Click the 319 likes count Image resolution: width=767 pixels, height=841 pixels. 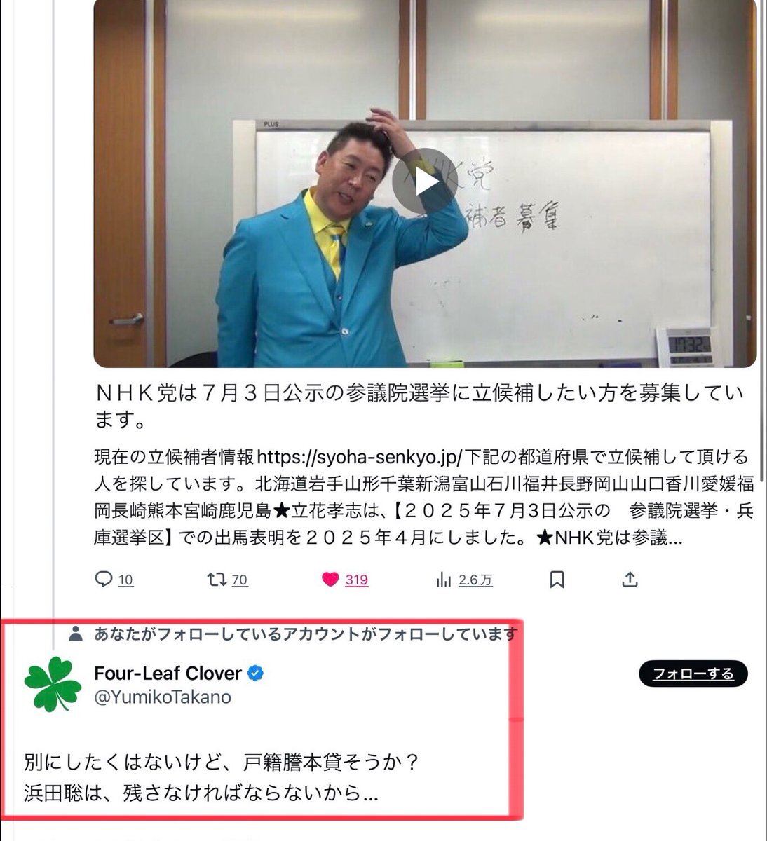357,580
